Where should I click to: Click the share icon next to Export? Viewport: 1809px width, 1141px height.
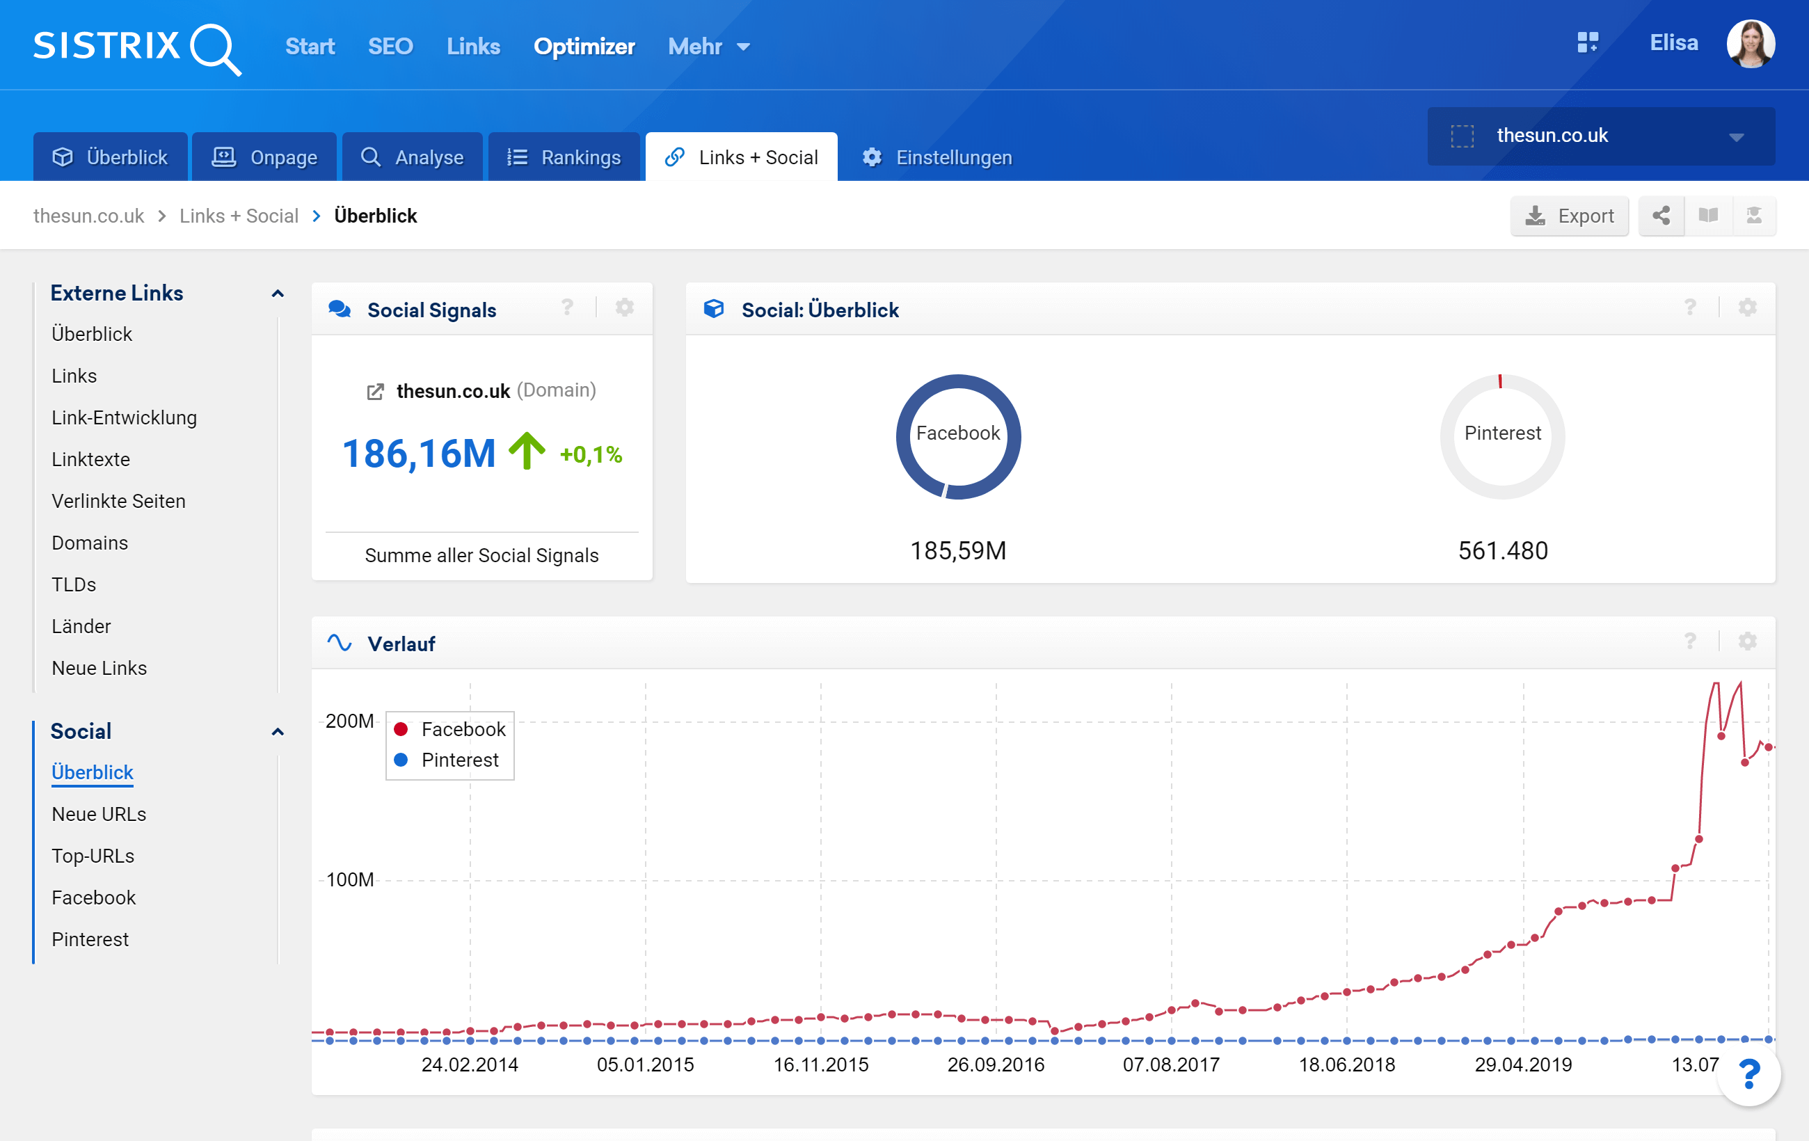pyautogui.click(x=1661, y=216)
